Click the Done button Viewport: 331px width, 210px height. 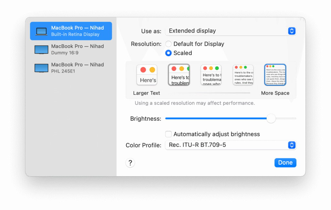(x=285, y=163)
